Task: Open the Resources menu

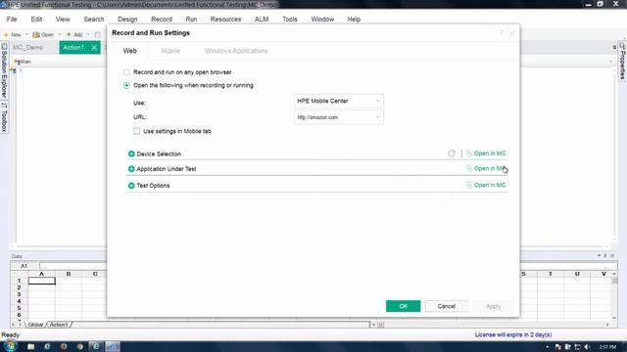Action: pos(225,20)
